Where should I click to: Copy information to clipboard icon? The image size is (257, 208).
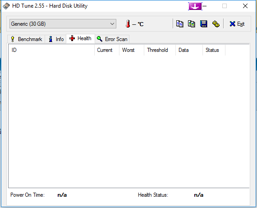[x=179, y=24]
